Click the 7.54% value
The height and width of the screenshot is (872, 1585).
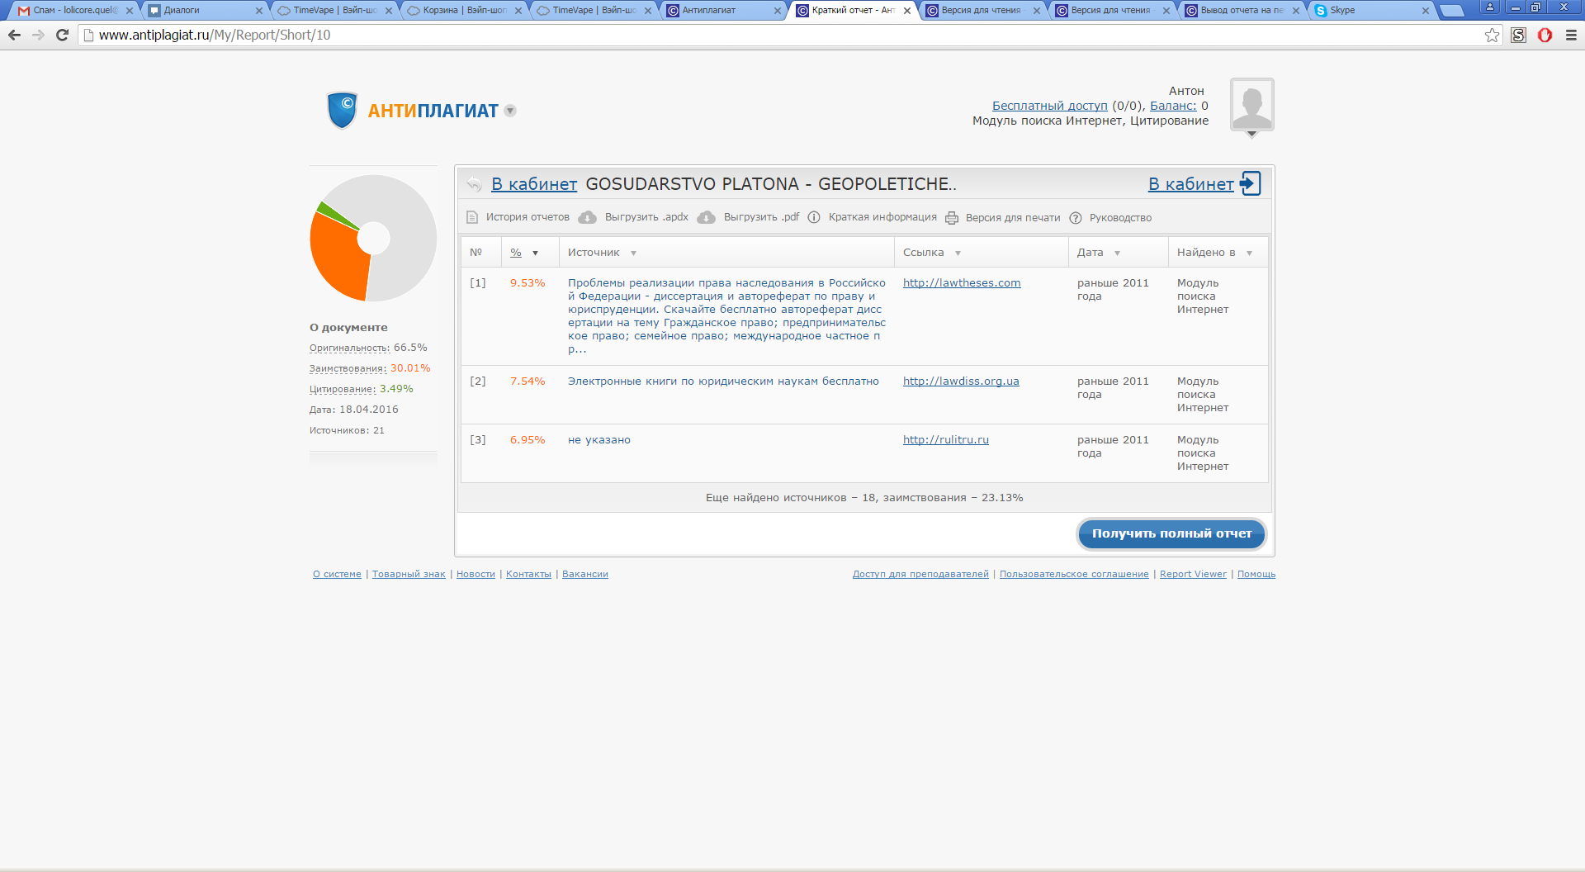click(528, 381)
